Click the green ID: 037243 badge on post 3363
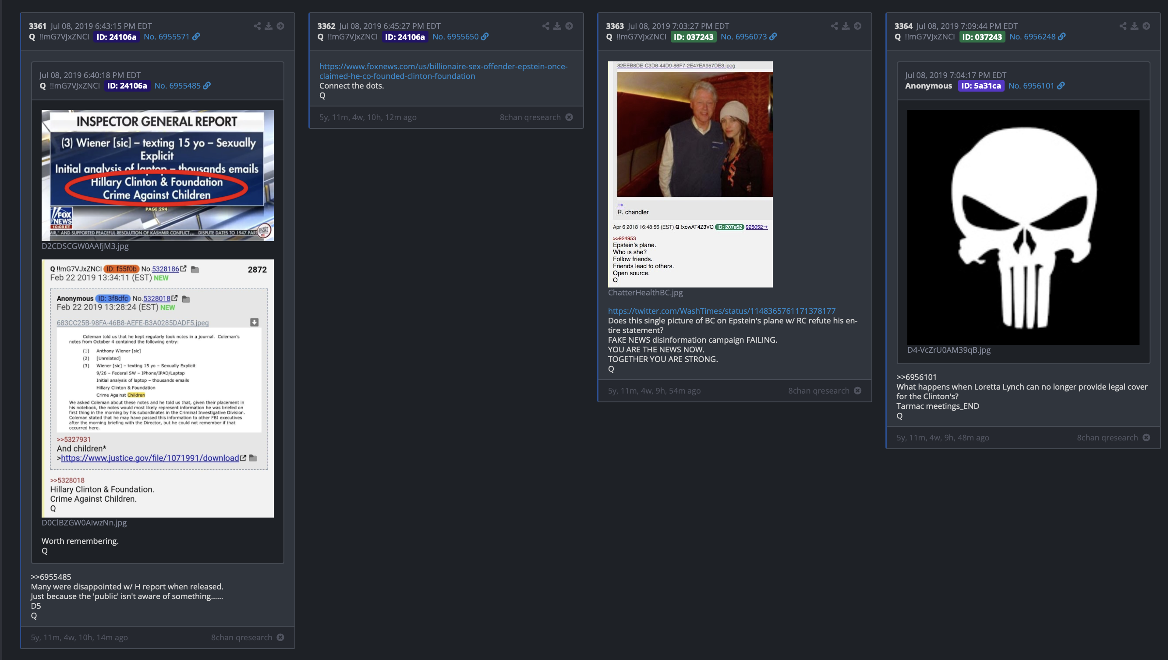 693,37
